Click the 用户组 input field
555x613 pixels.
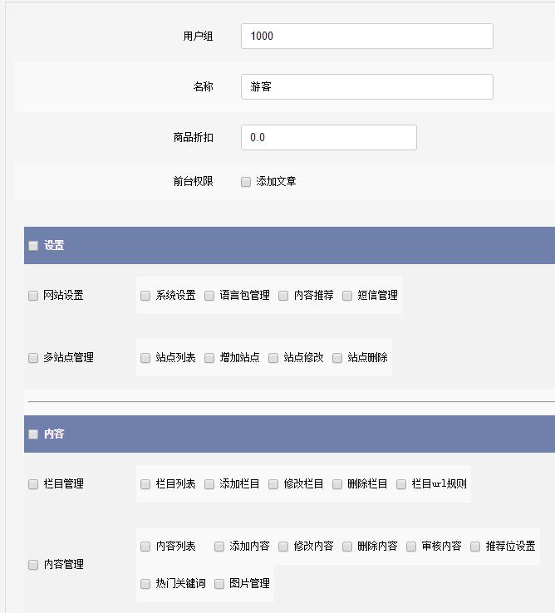coord(366,37)
